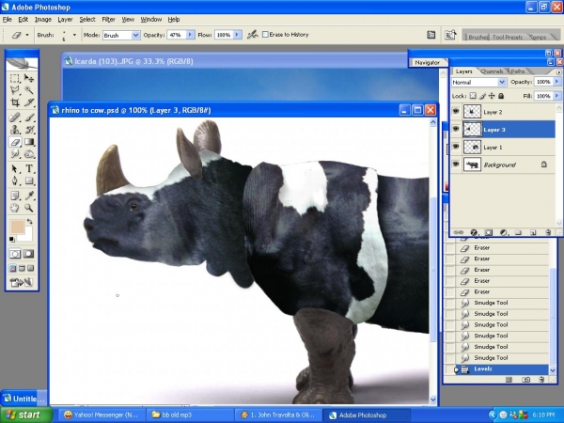Select the Pen tool
Viewport: 564px width, 423px height.
click(x=15, y=180)
